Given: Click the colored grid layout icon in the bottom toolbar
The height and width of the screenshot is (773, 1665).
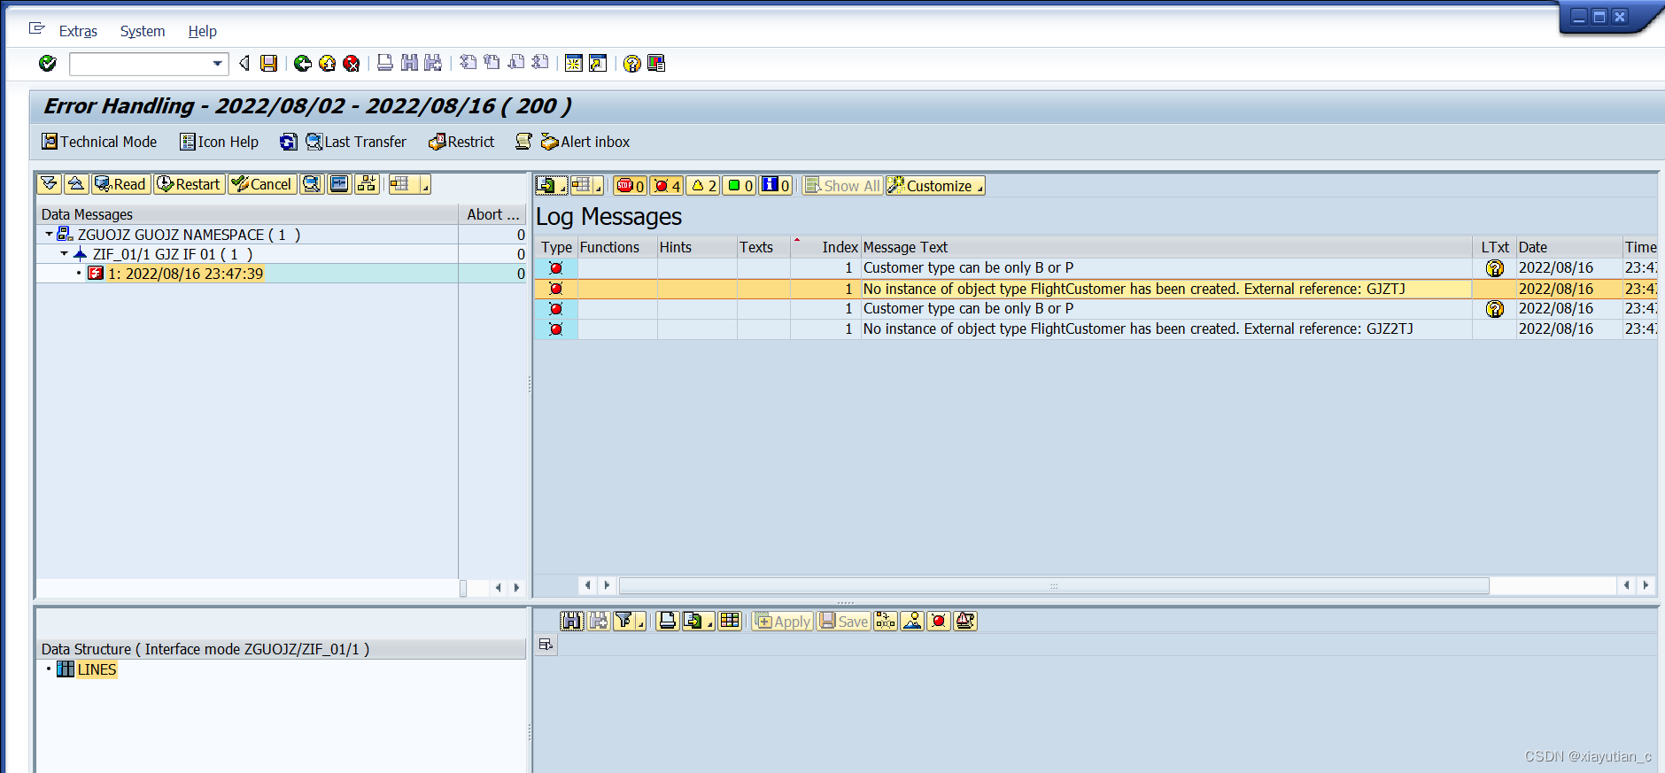Looking at the screenshot, I should (x=730, y=621).
